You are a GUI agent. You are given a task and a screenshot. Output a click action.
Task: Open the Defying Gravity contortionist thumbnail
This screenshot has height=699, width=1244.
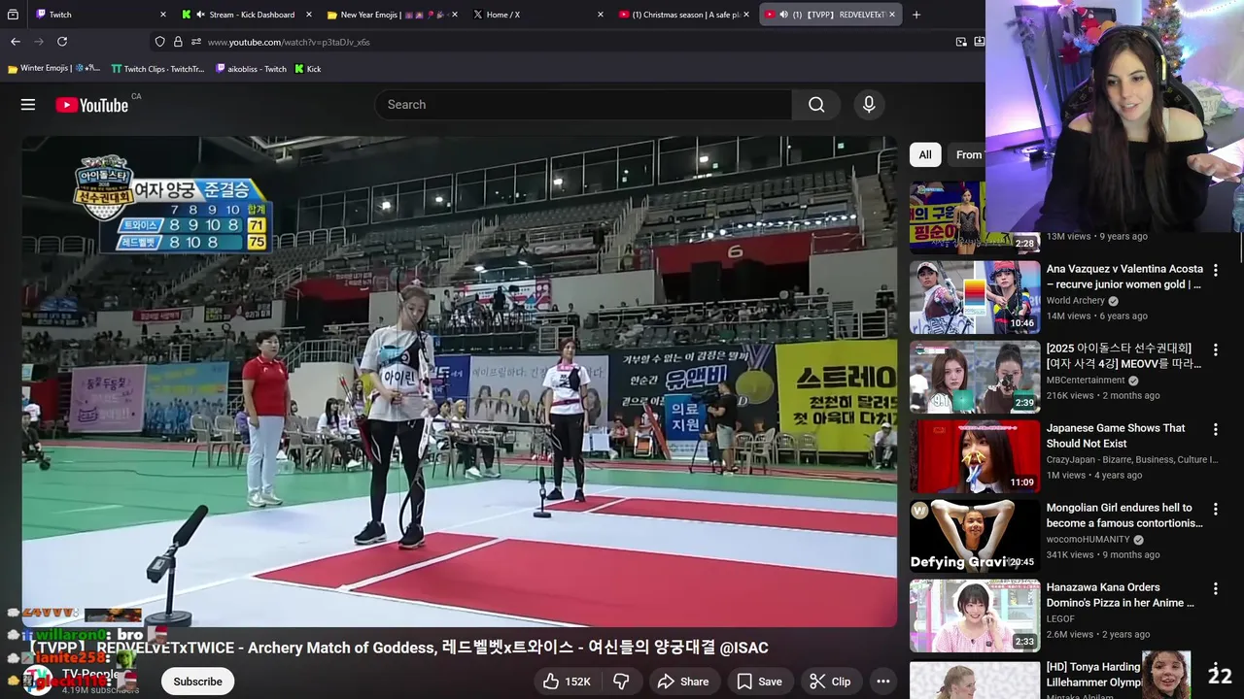pyautogui.click(x=975, y=536)
